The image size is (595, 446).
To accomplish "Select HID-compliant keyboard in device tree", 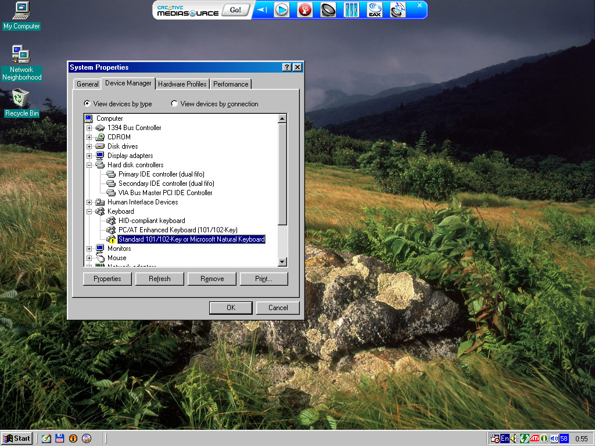I will tap(152, 221).
